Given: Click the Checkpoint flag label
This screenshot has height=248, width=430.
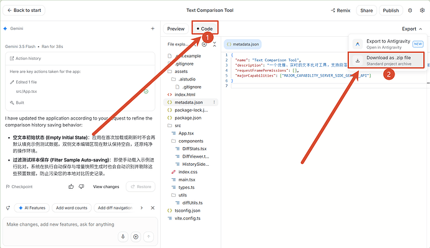Looking at the screenshot, I should (19, 186).
